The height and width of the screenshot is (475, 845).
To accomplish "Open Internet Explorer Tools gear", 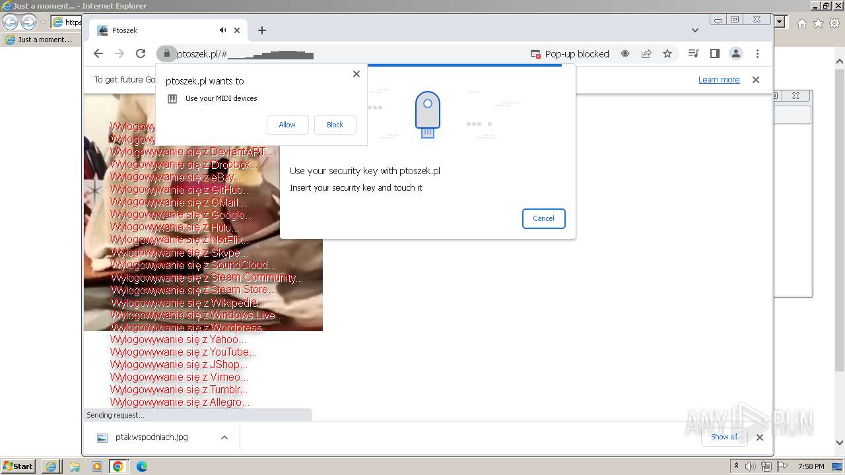I will click(x=834, y=23).
